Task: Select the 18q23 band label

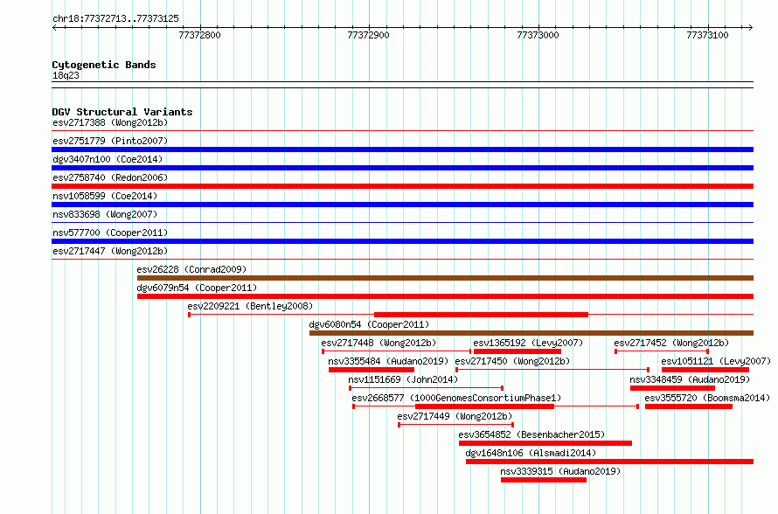Action: pos(66,75)
